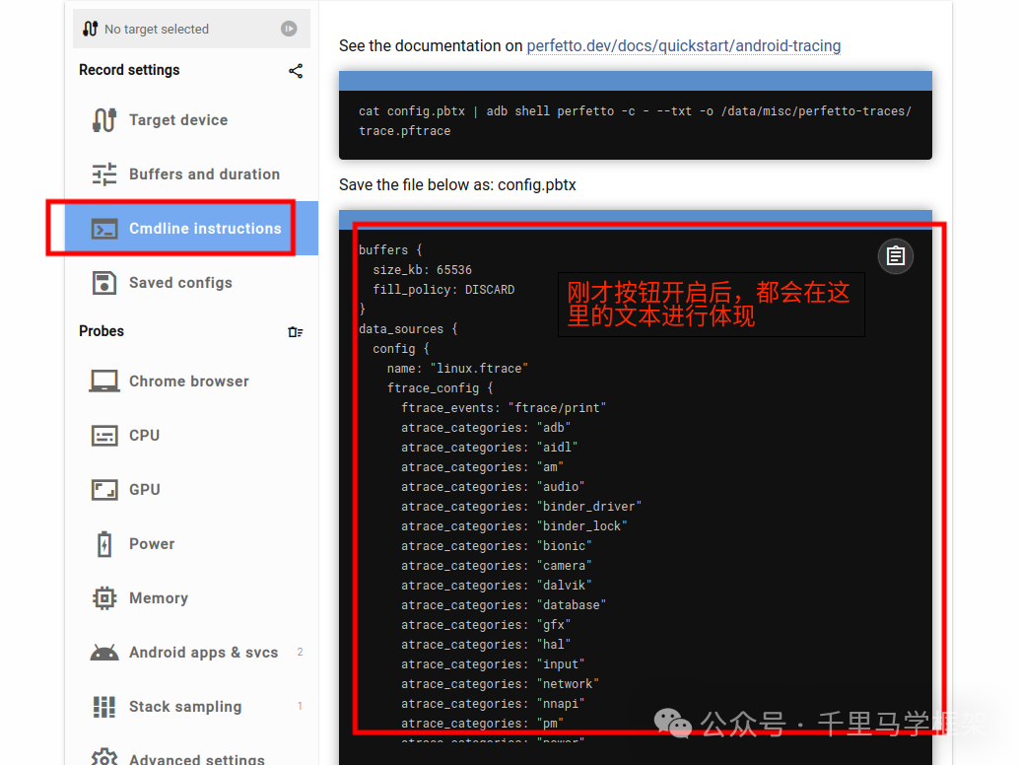Click the Advanced settings gear icon
The height and width of the screenshot is (765, 1019).
(104, 756)
